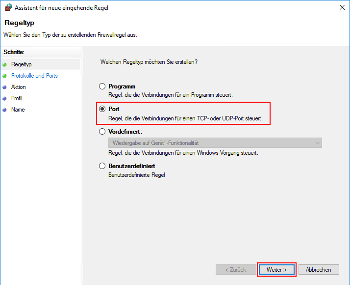The width and height of the screenshot is (350, 285).
Task: Select the Benutzerdefiniert radio button
Action: point(102,166)
